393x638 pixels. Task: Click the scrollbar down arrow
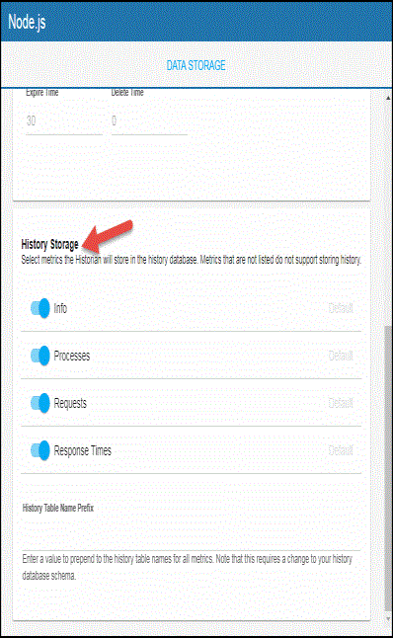pos(388,619)
